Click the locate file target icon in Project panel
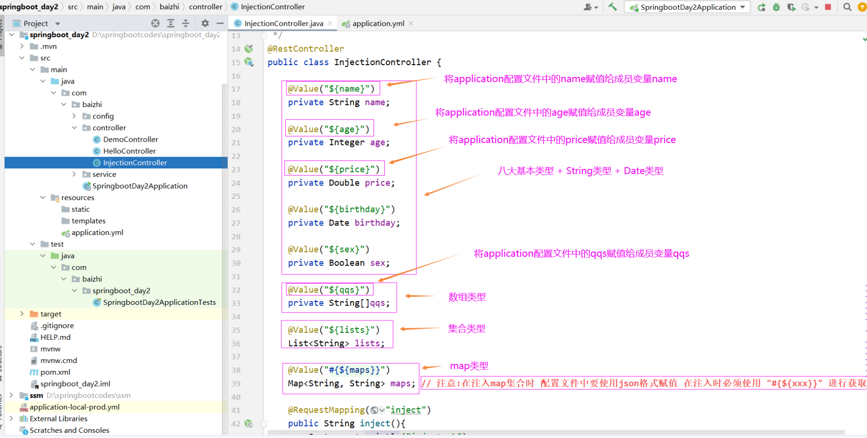Image resolution: width=867 pixels, height=438 pixels. pyautogui.click(x=155, y=23)
